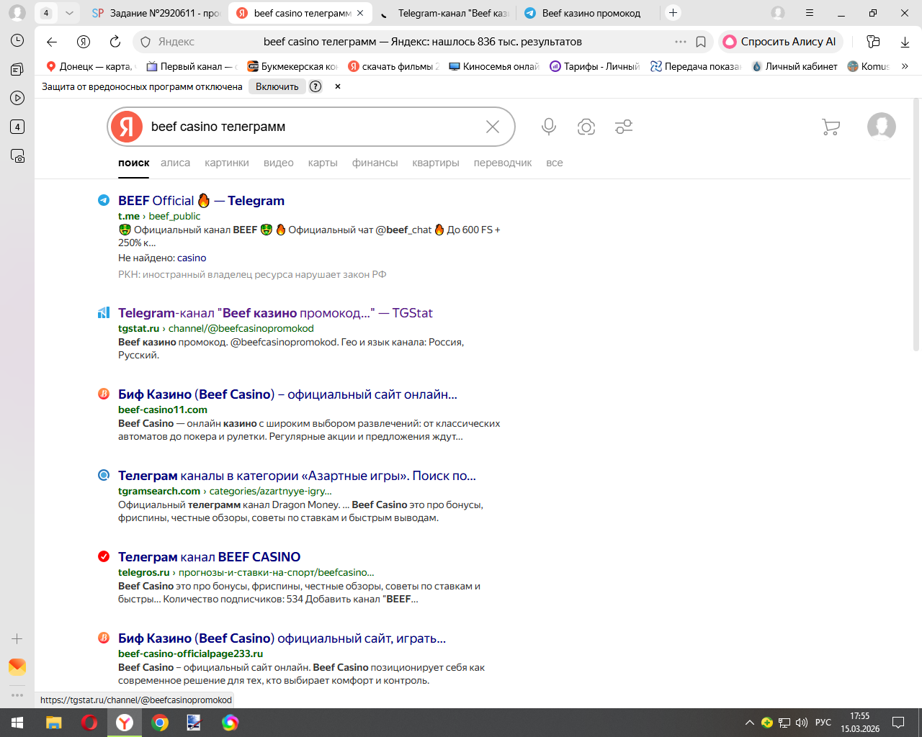Viewport: 922px width, 737px height.
Task: Open the sidebar ellipsis more menu
Action: point(17,695)
